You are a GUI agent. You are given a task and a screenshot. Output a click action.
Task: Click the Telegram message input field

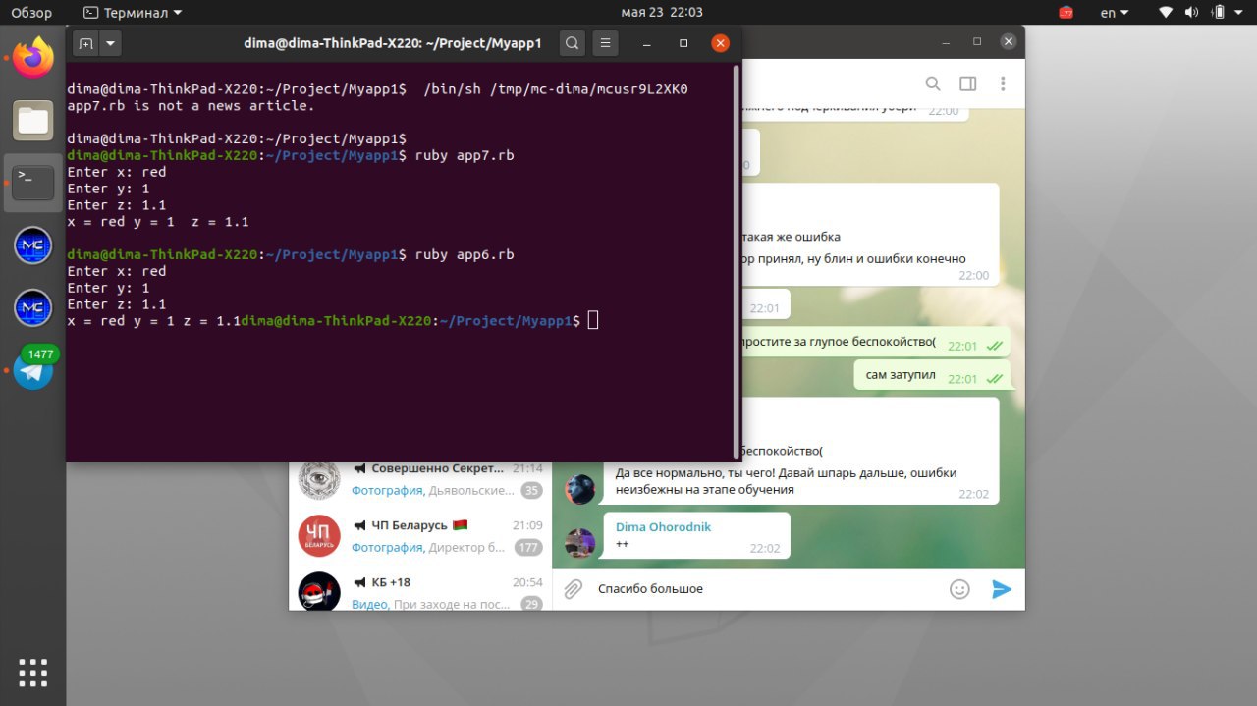[x=766, y=588]
